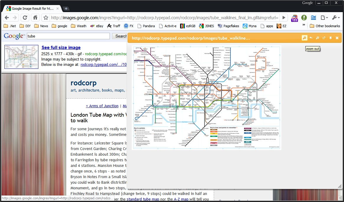Open the JSNES bookmark

pos(206,26)
